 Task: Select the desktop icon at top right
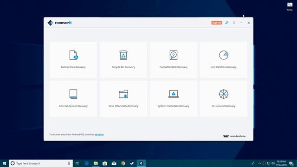(x=290, y=6)
